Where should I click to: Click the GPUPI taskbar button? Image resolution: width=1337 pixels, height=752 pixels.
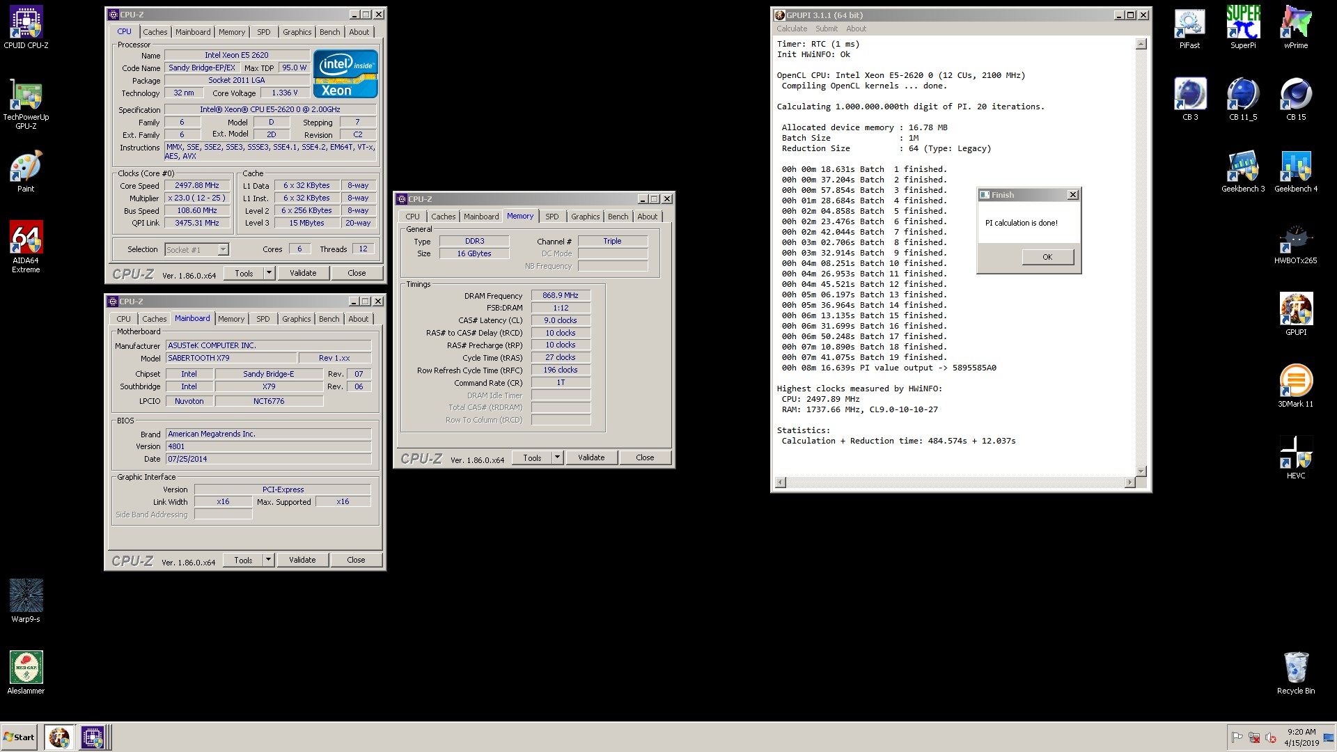pos(59,737)
